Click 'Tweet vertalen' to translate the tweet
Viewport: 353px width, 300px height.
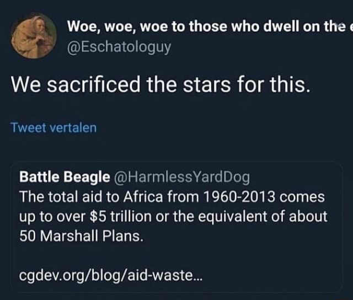click(54, 127)
